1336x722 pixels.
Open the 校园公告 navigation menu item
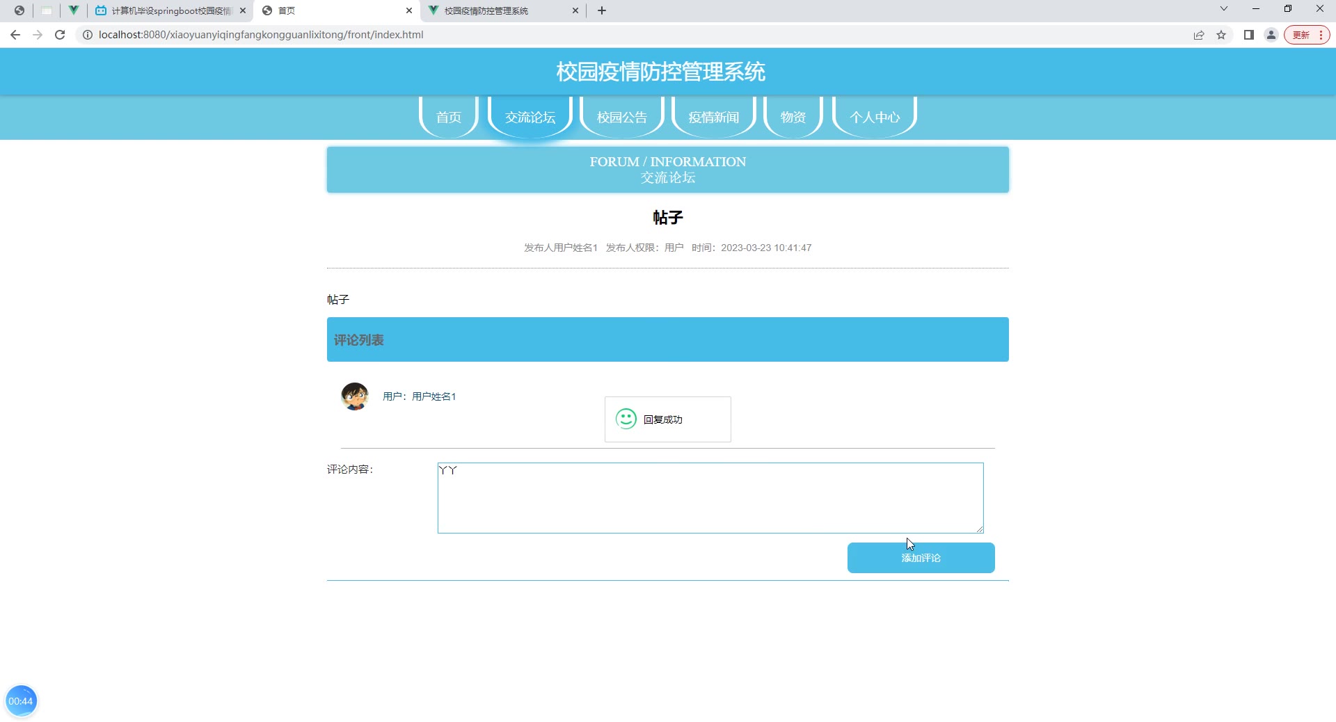click(x=622, y=117)
